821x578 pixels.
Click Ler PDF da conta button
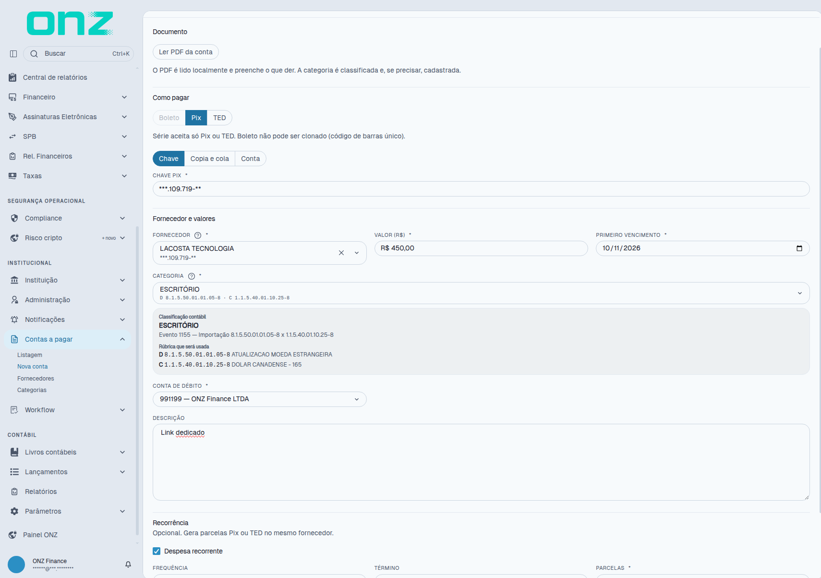pos(186,52)
